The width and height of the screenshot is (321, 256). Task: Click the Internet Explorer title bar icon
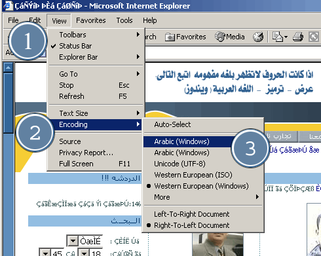8,6
